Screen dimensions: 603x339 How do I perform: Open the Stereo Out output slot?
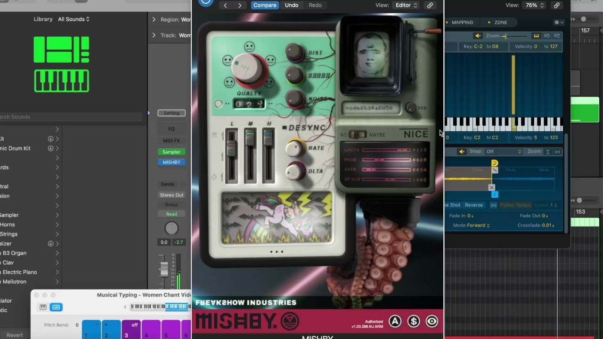[x=171, y=195]
